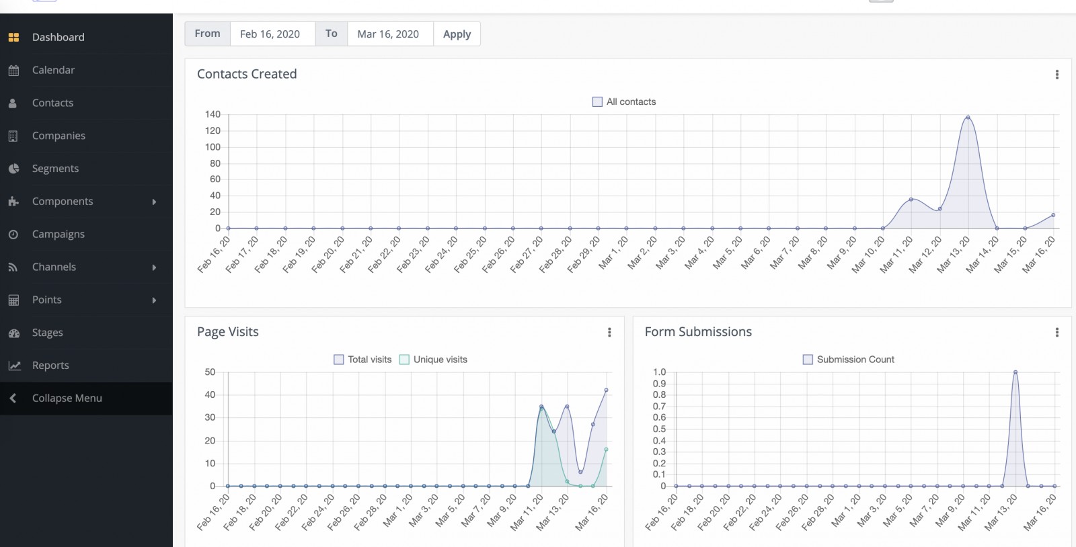1076x547 pixels.
Task: Toggle Unique visits legend series
Action: [404, 360]
